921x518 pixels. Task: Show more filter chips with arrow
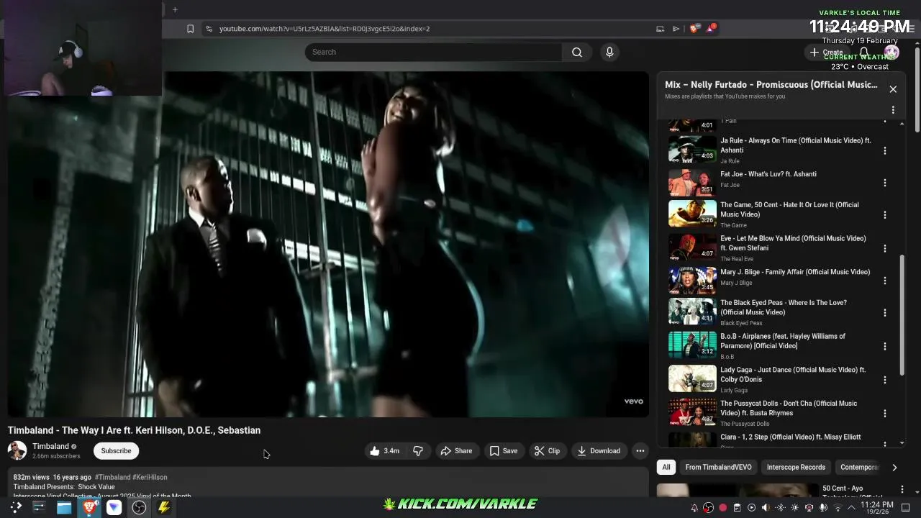pyautogui.click(x=894, y=468)
